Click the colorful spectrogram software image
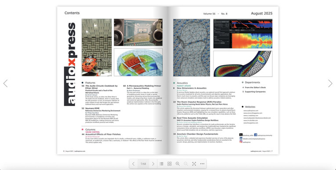Image resolution: width=336 pixels, height=170 pixels. [x=243, y=34]
